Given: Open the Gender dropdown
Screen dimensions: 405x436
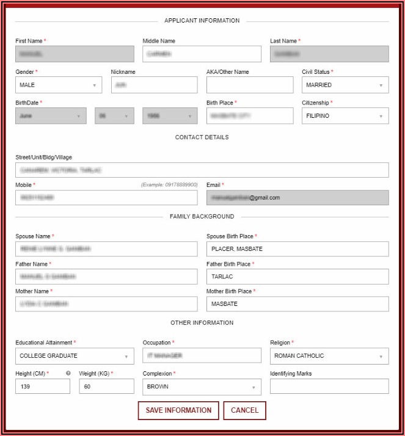Looking at the screenshot, I should (59, 85).
